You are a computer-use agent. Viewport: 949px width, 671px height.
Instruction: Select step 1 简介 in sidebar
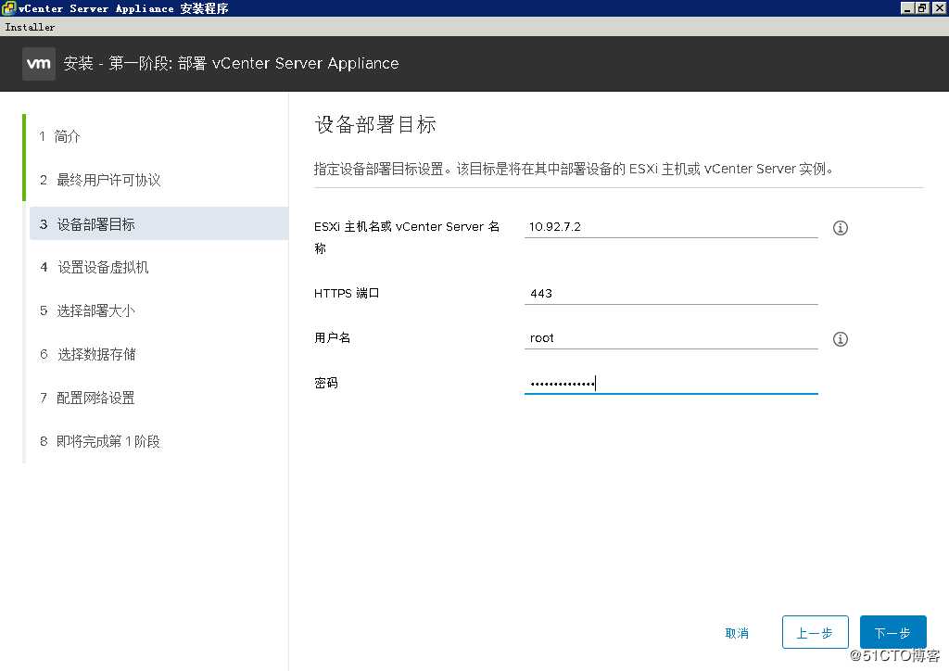(x=59, y=136)
